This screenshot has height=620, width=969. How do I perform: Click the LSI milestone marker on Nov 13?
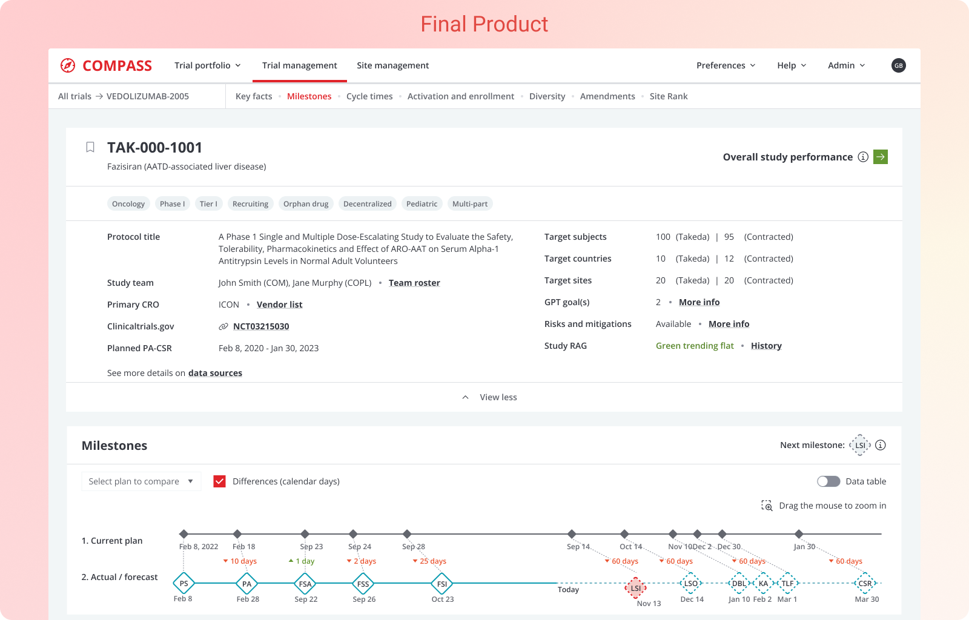636,587
